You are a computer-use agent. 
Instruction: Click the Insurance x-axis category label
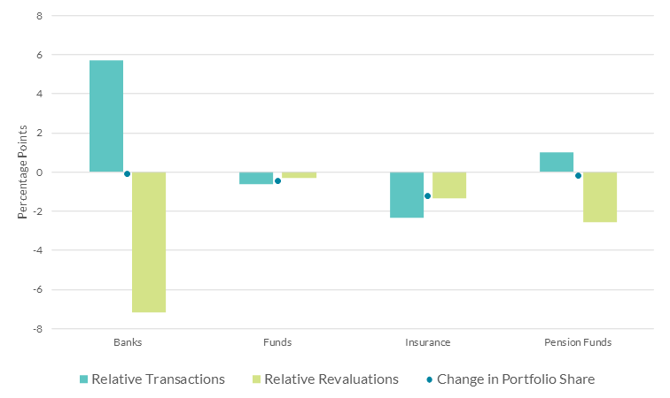pyautogui.click(x=428, y=342)
